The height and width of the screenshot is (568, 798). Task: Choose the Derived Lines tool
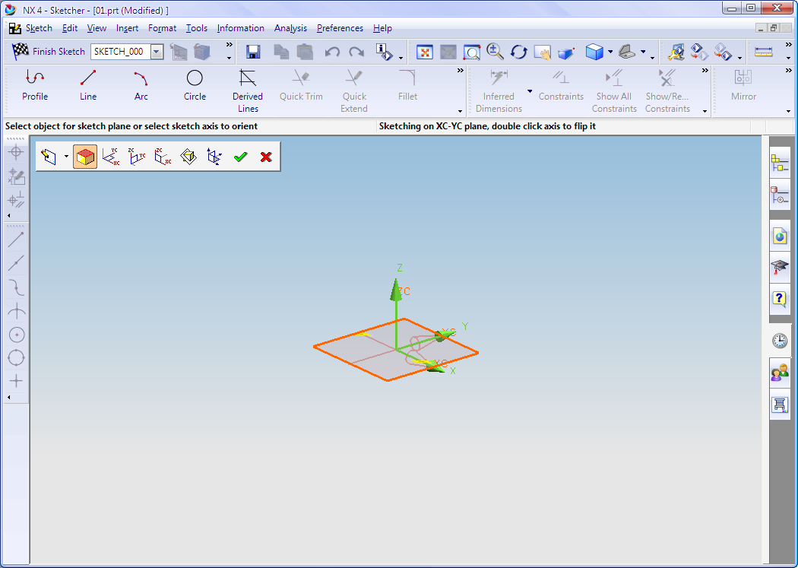pos(248,91)
